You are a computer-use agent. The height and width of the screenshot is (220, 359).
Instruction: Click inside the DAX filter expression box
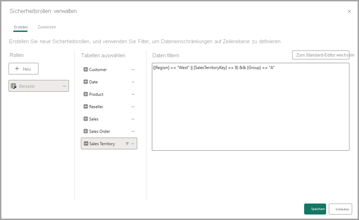pyautogui.click(x=250, y=107)
